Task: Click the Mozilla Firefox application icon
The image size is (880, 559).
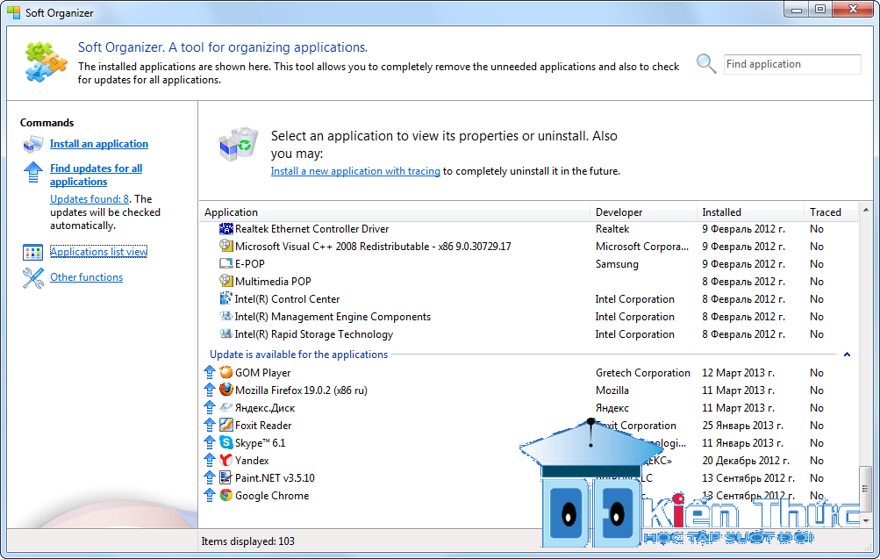Action: pyautogui.click(x=226, y=390)
